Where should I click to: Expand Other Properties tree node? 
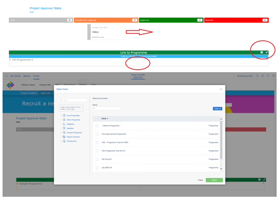tap(61, 120)
